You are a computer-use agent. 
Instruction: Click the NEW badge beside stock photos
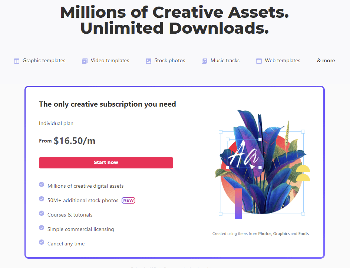129,200
